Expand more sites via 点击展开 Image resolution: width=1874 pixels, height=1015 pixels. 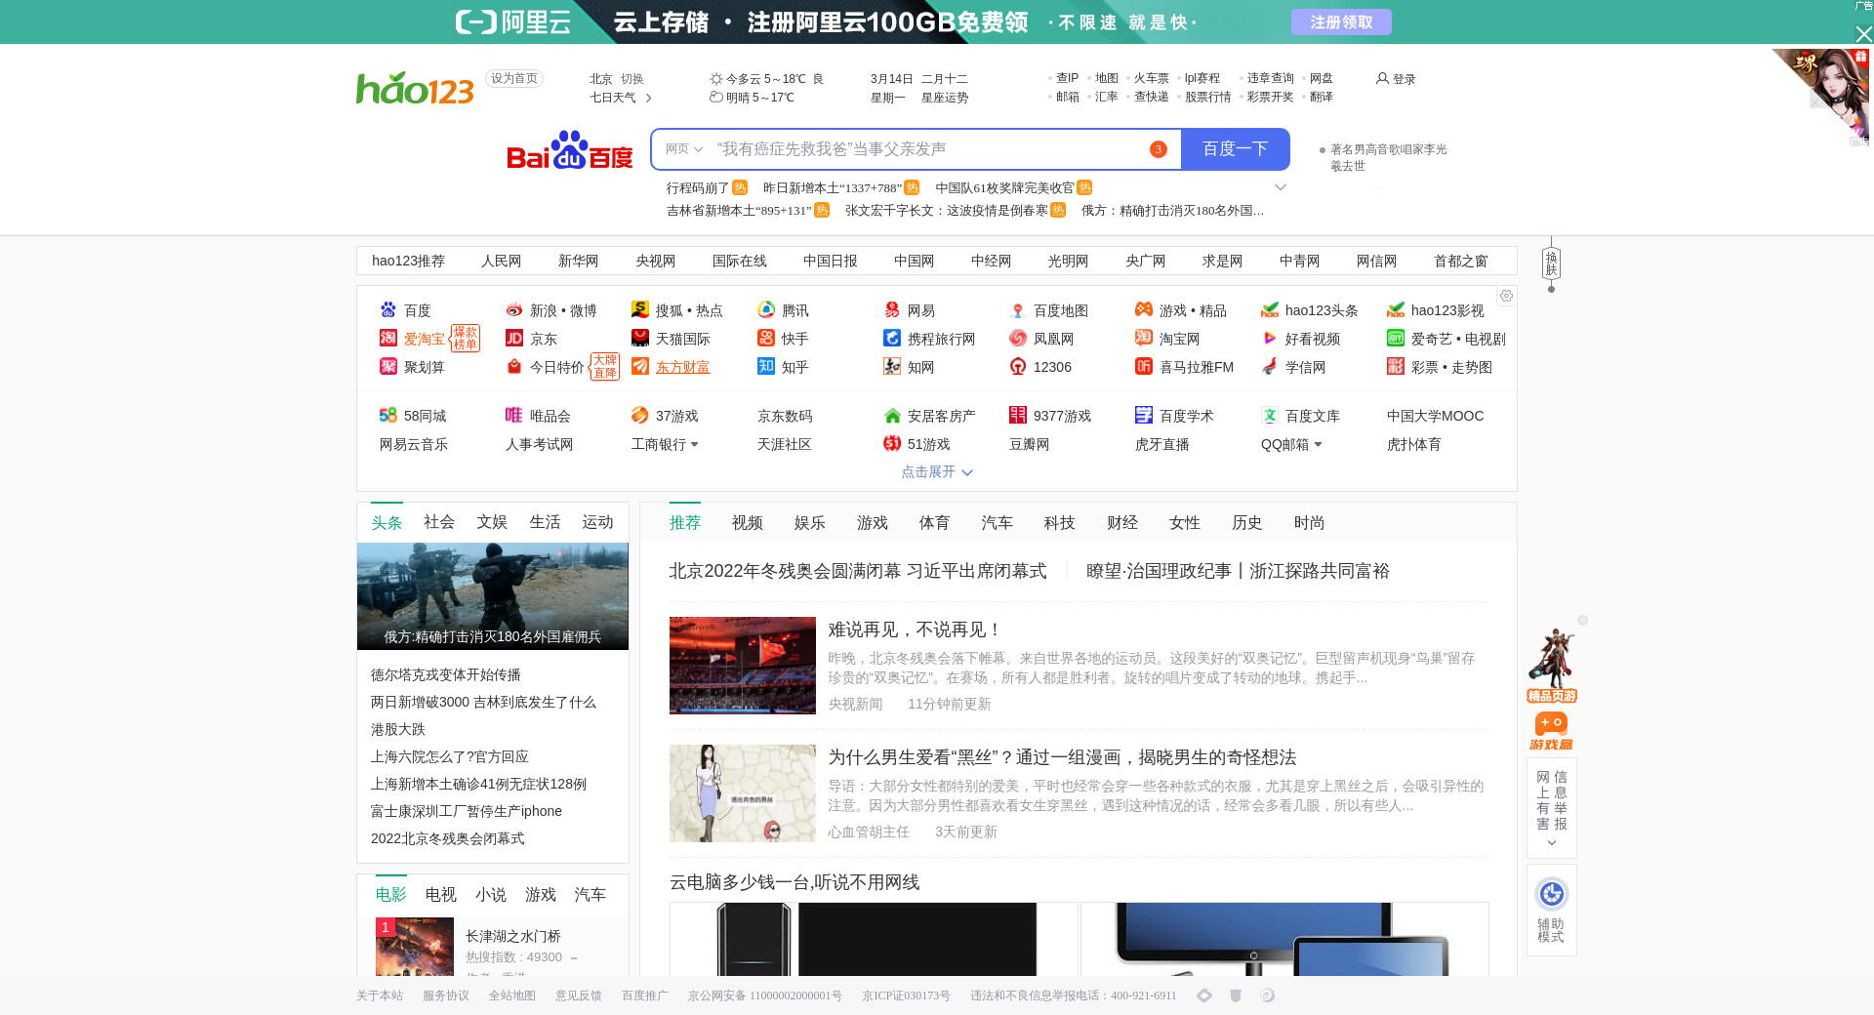(937, 472)
